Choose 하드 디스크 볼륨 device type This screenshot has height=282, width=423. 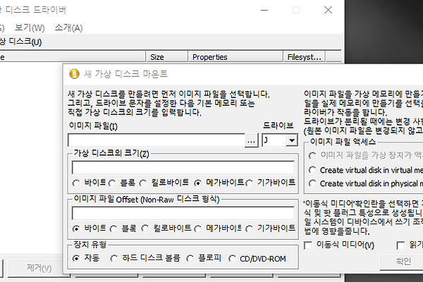tap(115, 258)
